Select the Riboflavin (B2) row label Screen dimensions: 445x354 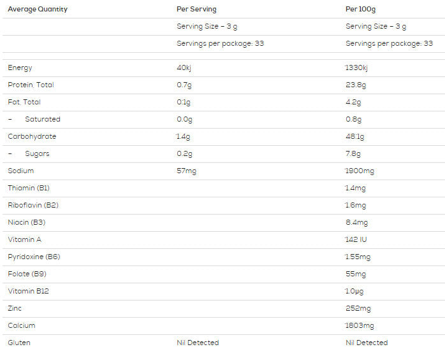coord(33,206)
